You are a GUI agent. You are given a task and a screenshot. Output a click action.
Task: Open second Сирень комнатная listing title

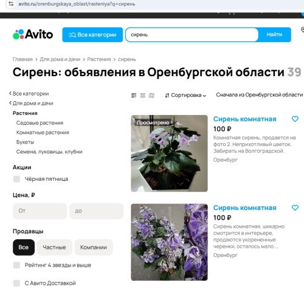pos(244,208)
